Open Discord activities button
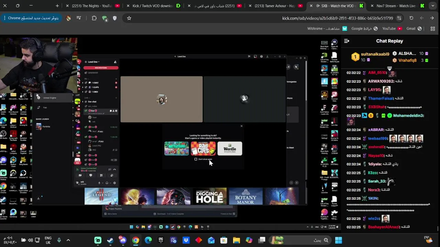This screenshot has width=440, height=247. coord(101,175)
